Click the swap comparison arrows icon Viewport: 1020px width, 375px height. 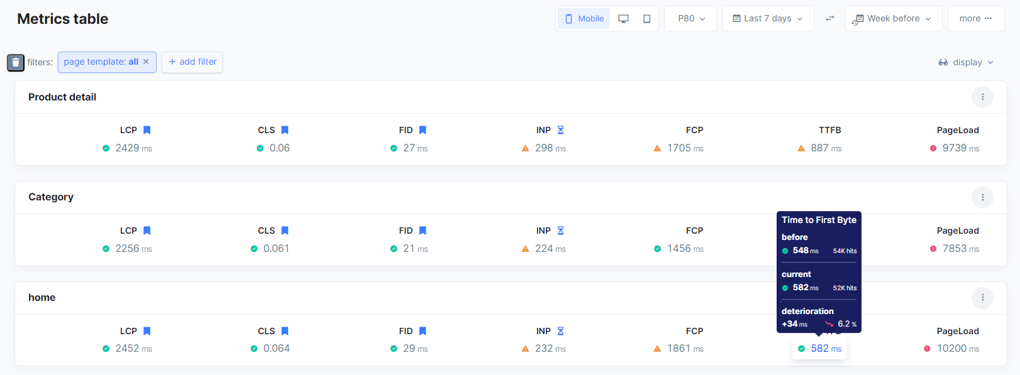tap(830, 19)
